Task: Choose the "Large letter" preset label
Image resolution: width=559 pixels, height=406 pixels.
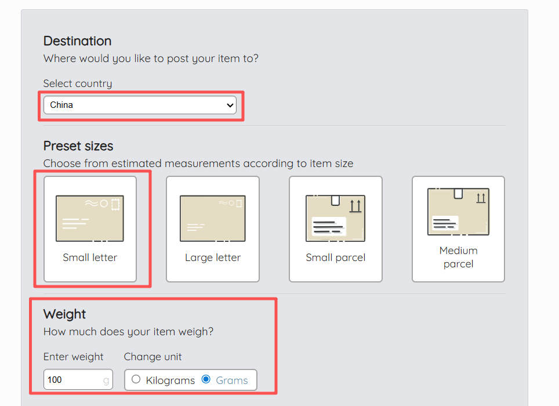Action: click(212, 258)
